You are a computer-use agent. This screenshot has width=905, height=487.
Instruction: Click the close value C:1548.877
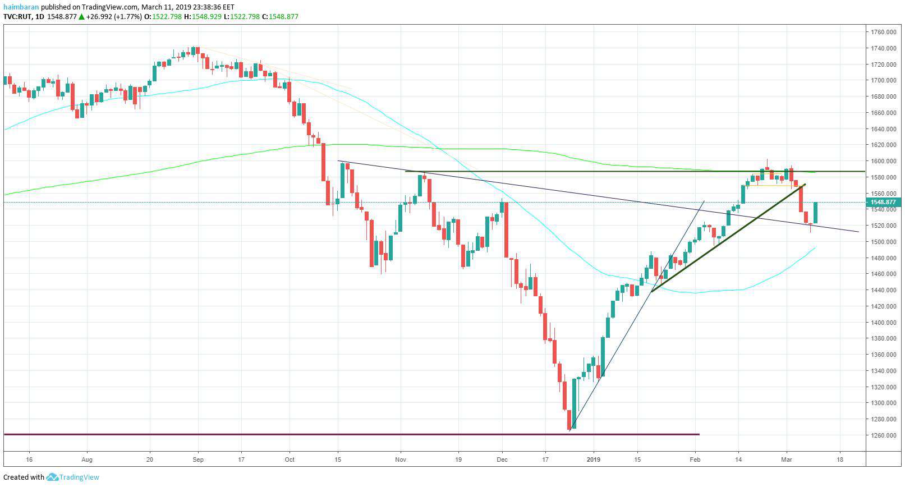(x=280, y=17)
